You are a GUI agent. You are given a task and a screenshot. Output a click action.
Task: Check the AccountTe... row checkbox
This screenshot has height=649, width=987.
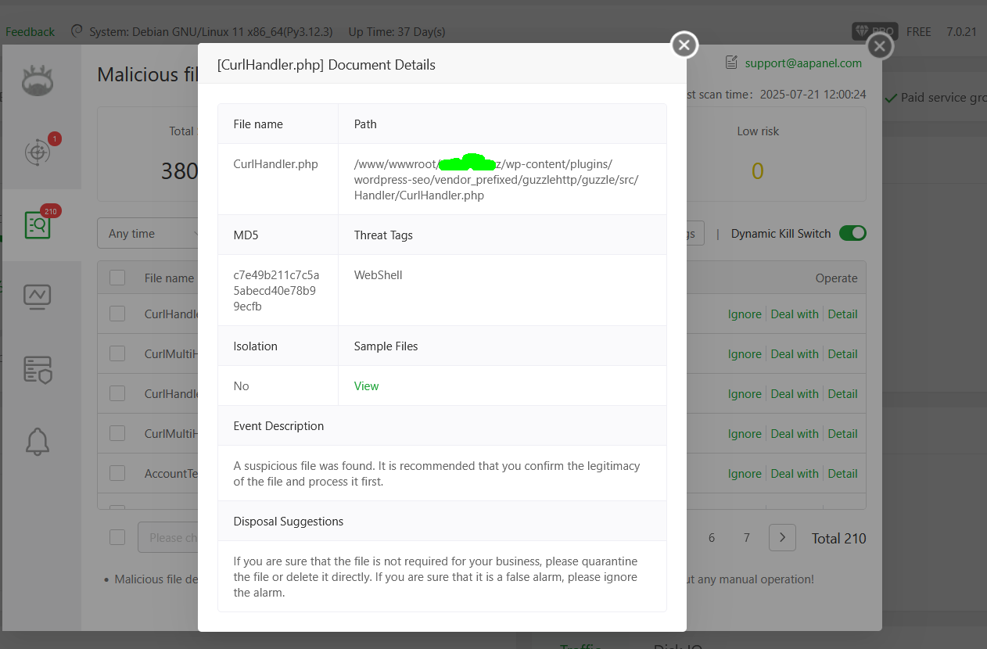(117, 473)
